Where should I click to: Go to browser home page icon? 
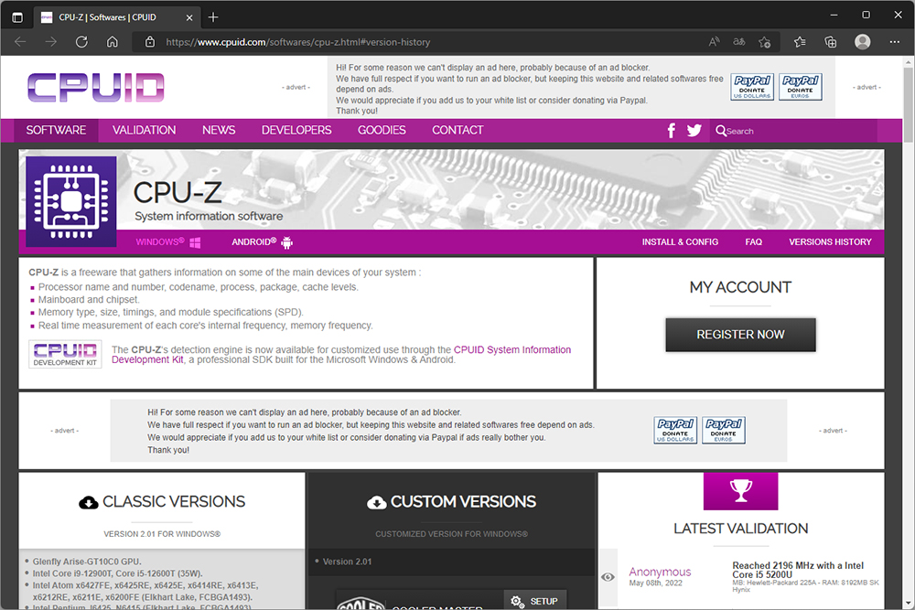(x=112, y=42)
